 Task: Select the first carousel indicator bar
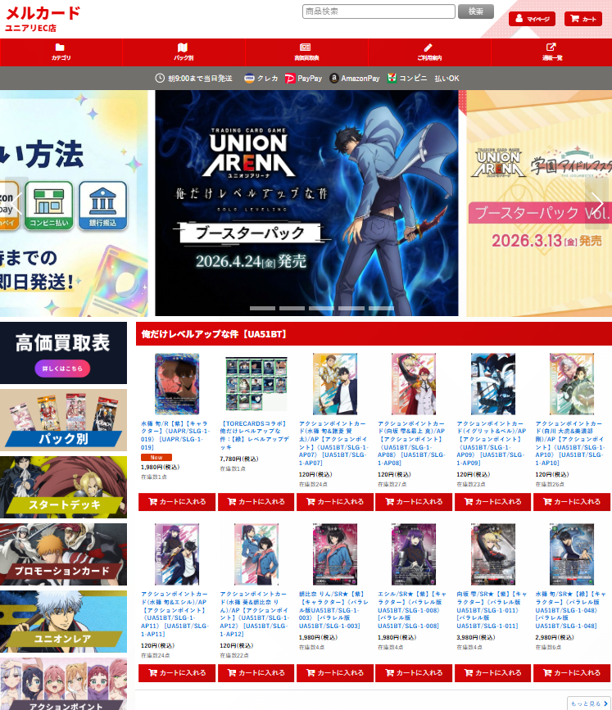click(x=262, y=308)
